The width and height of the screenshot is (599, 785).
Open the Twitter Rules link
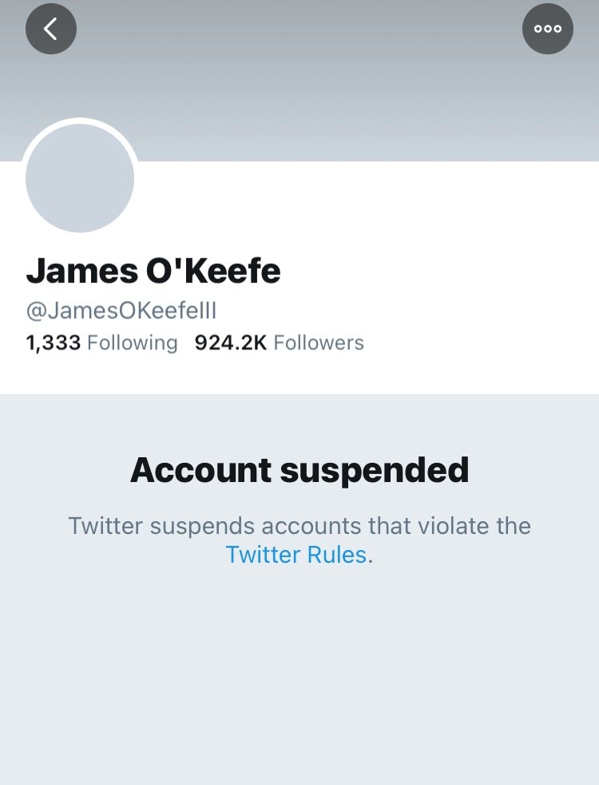click(x=296, y=555)
